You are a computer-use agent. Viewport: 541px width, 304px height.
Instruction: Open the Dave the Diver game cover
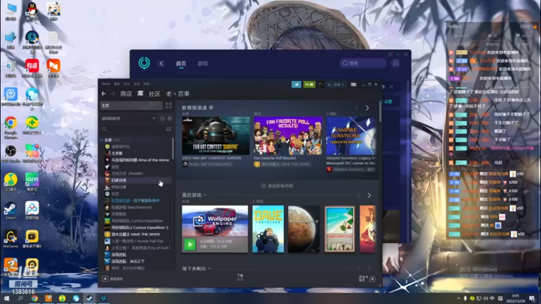coord(268,229)
